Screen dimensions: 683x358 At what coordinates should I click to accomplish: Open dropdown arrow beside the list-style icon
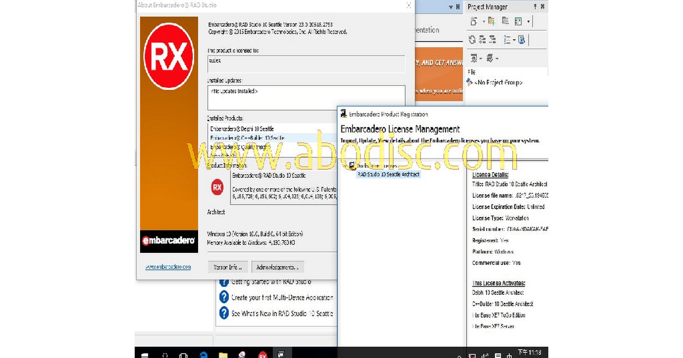tap(514, 40)
